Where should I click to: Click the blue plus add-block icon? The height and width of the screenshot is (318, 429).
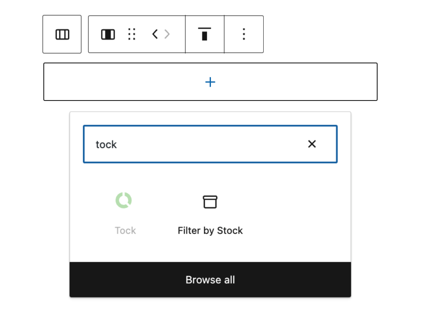(x=210, y=82)
